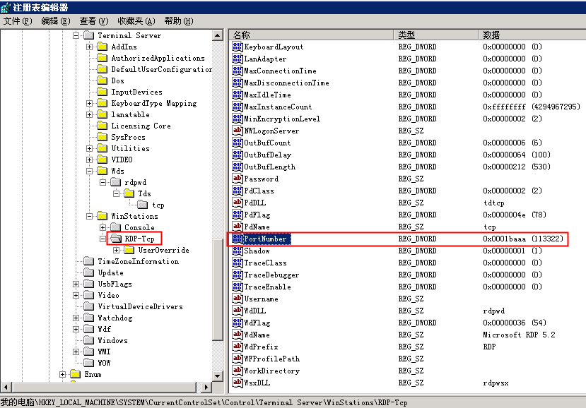Click the registry editor title bar icon

[x=6, y=7]
